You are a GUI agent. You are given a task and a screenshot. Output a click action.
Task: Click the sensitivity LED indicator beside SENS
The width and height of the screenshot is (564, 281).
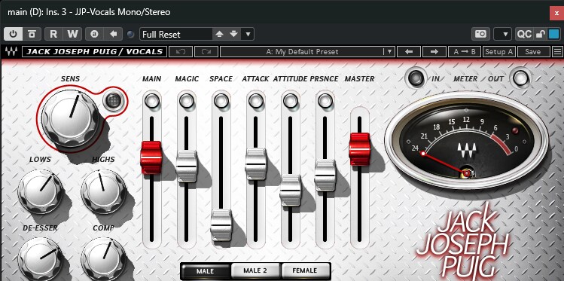112,99
